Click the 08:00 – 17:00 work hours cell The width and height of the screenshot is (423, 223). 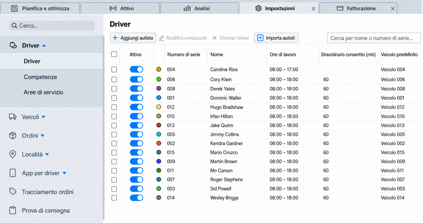(x=284, y=69)
